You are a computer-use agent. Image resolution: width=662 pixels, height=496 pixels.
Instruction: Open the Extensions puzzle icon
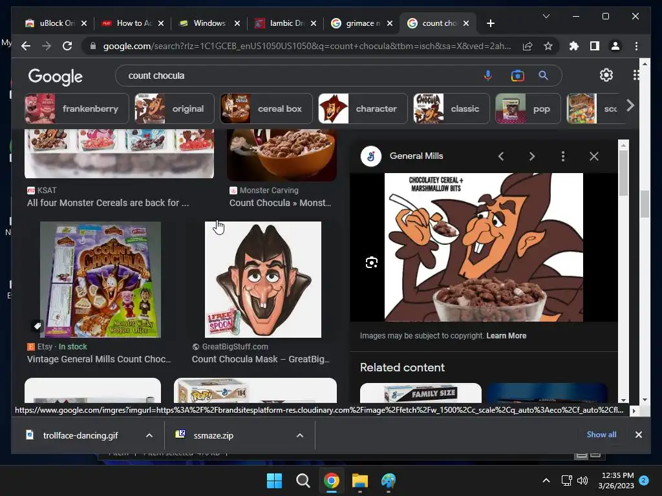[x=574, y=46]
